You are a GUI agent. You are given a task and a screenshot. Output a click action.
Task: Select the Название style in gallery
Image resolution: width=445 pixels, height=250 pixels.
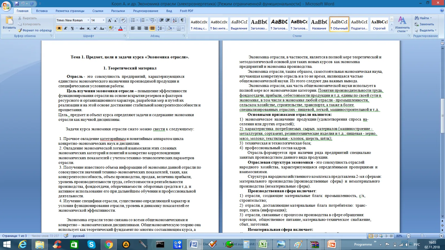[319, 24]
